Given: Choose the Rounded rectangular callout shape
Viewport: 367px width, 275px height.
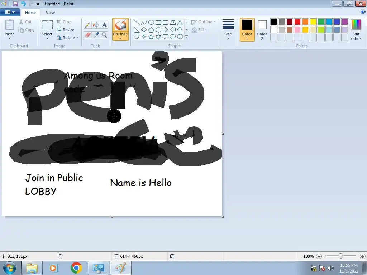Looking at the screenshot, I should tap(166, 37).
